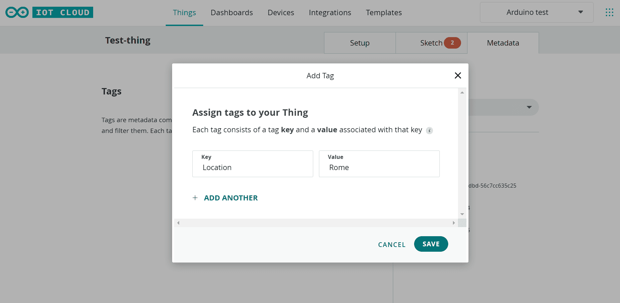Go to the Integrations section
Viewport: 620px width, 303px height.
click(x=330, y=13)
